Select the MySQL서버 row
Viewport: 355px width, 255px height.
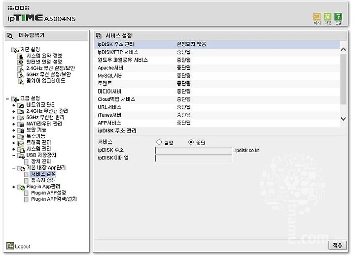click(217, 76)
